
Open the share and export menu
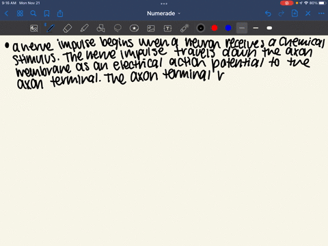point(60,14)
